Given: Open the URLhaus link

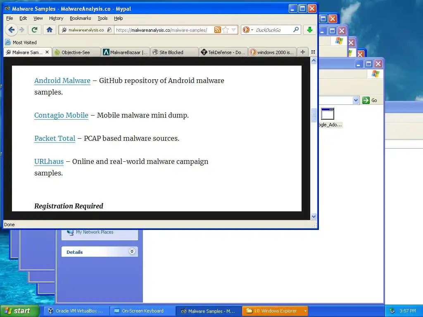Looking at the screenshot, I should pos(49,161).
